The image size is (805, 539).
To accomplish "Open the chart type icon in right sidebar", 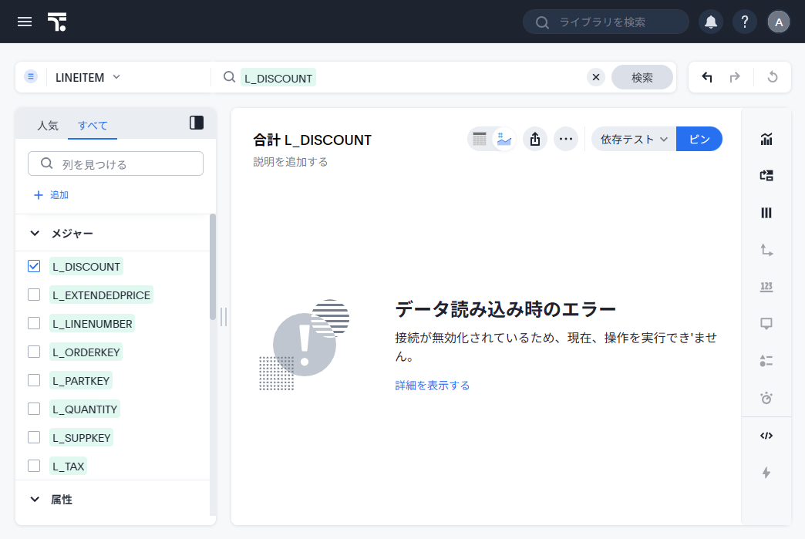I will 766,139.
